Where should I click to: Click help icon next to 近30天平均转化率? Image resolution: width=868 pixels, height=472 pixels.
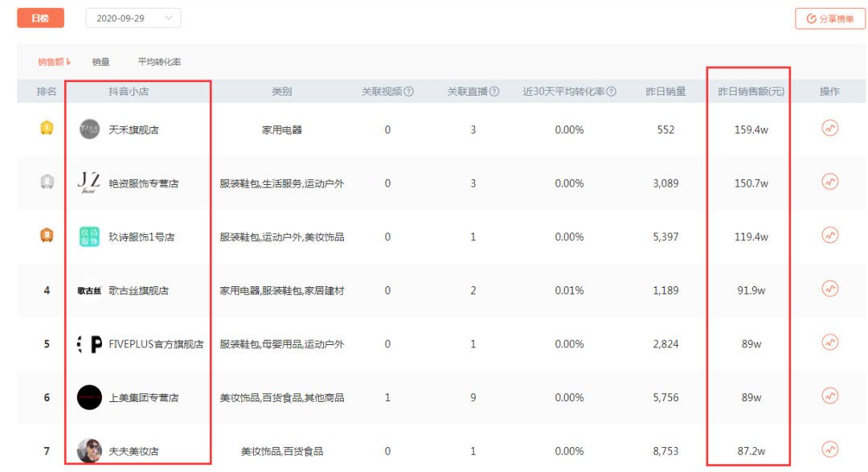[612, 92]
